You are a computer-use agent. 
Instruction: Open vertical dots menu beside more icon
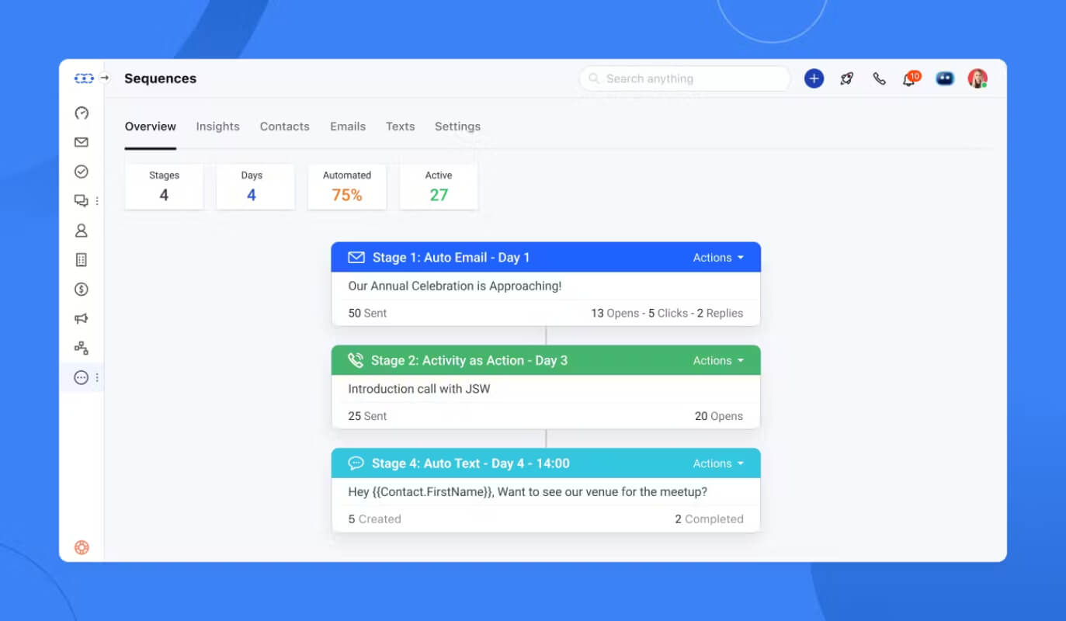[97, 378]
